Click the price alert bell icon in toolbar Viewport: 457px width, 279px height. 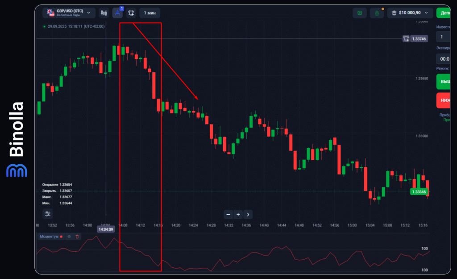coord(131,13)
